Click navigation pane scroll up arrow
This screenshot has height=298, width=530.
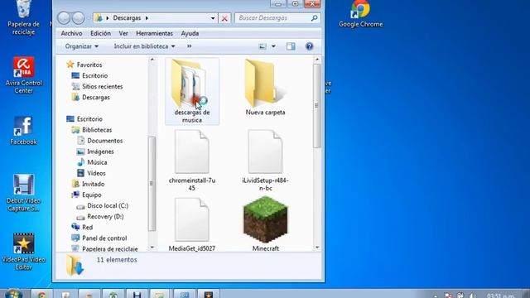coord(152,60)
